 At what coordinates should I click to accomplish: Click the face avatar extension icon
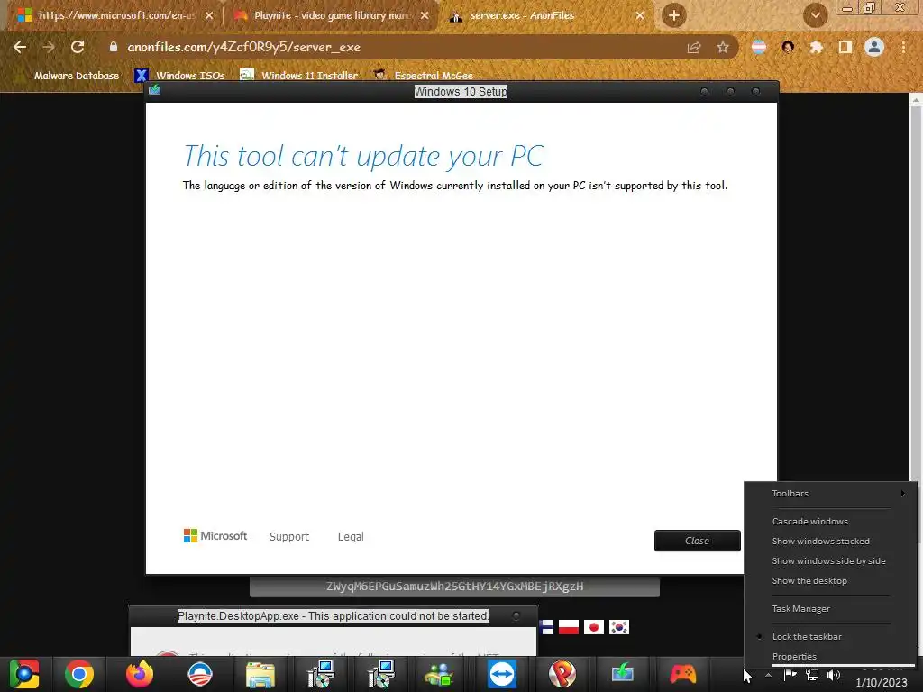(788, 47)
